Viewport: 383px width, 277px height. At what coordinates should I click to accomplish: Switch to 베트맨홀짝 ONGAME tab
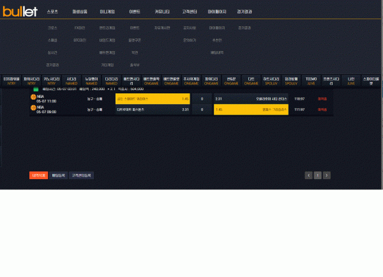point(151,81)
